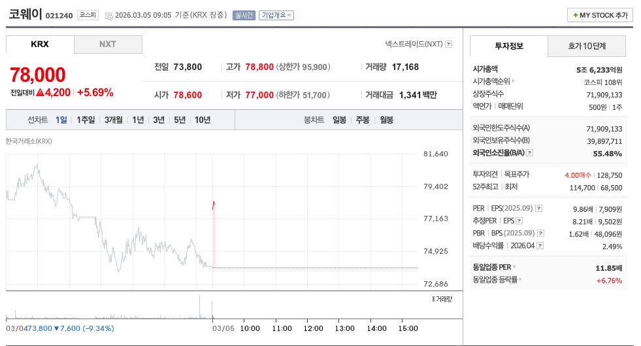Screen dimensions: 641x346
Task: Click the 저가 value 77,000
Action: click(259, 95)
